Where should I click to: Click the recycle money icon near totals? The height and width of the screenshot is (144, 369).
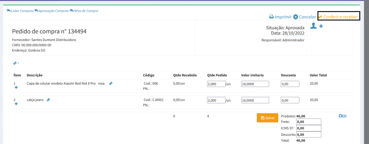[x=342, y=116]
